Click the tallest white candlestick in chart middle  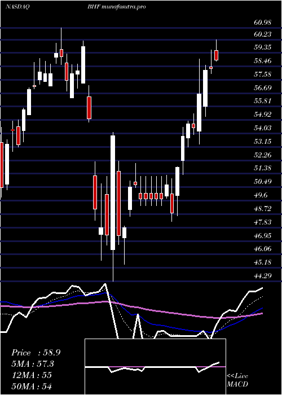(x=113, y=193)
